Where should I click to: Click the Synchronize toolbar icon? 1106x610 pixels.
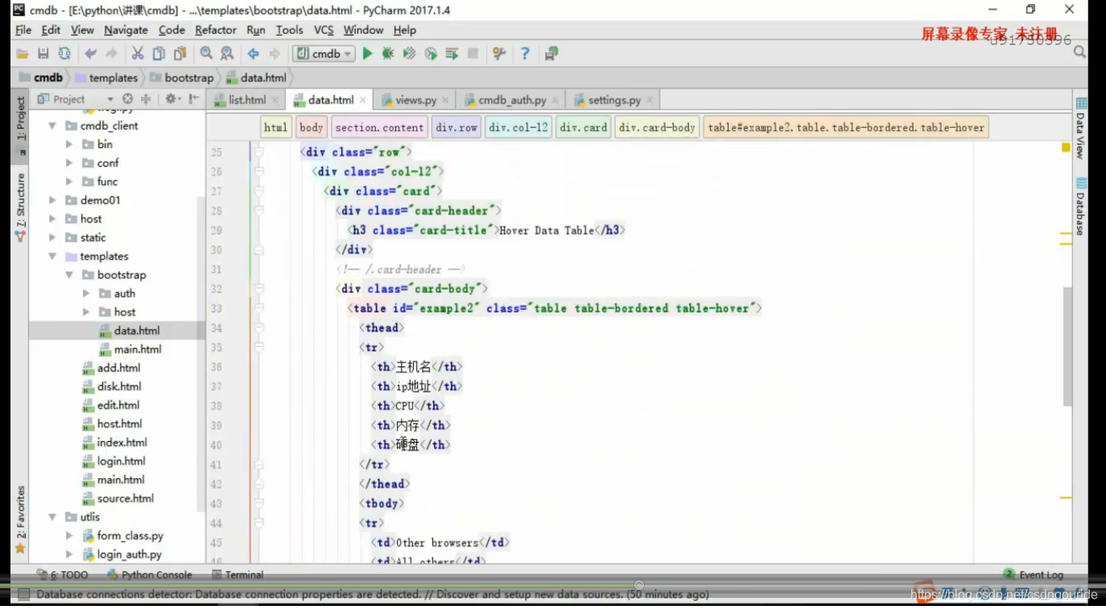click(64, 53)
